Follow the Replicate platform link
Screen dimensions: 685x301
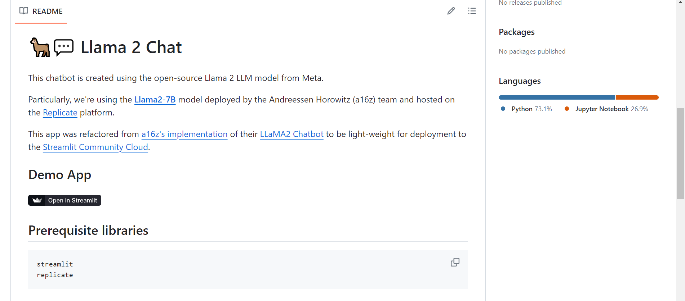60,113
